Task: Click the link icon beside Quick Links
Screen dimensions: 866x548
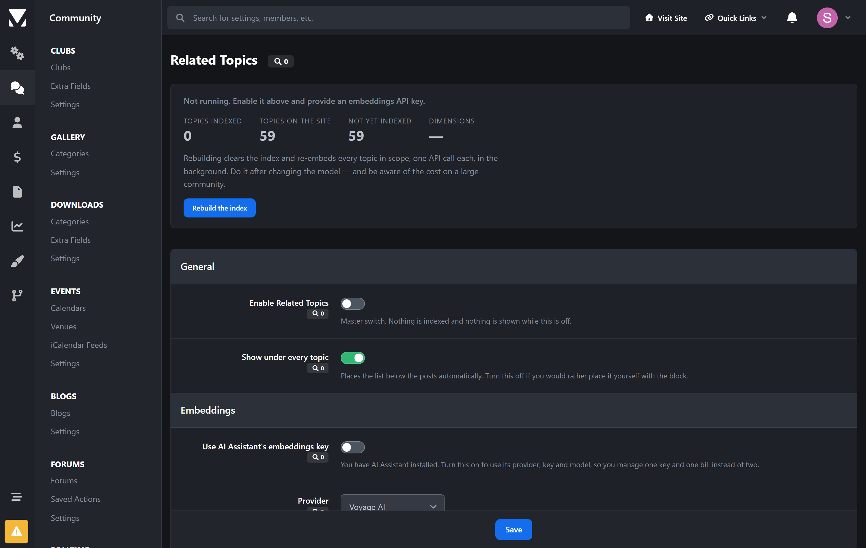Action: point(709,18)
